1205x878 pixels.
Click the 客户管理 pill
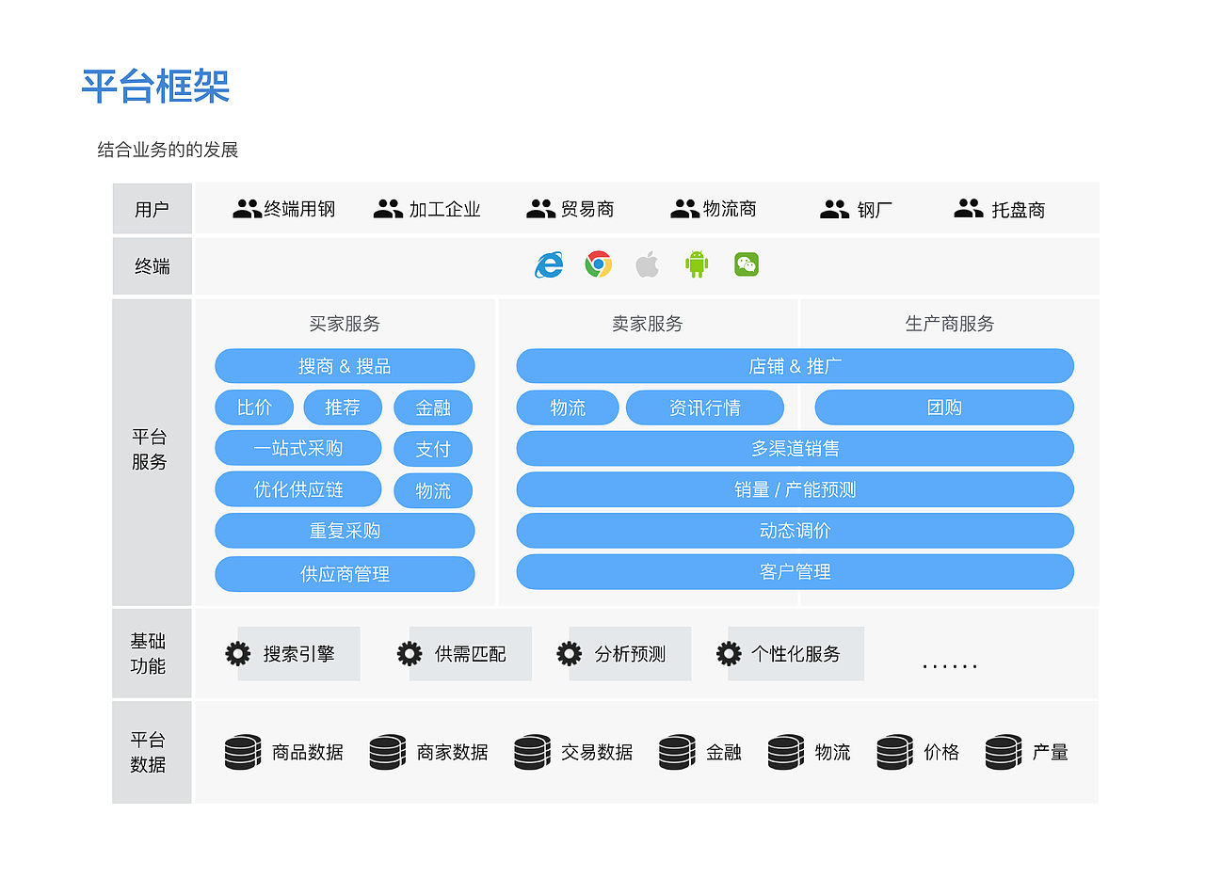[795, 571]
